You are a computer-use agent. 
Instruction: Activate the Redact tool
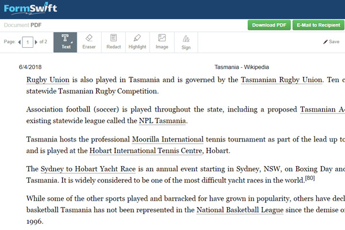coord(113,42)
